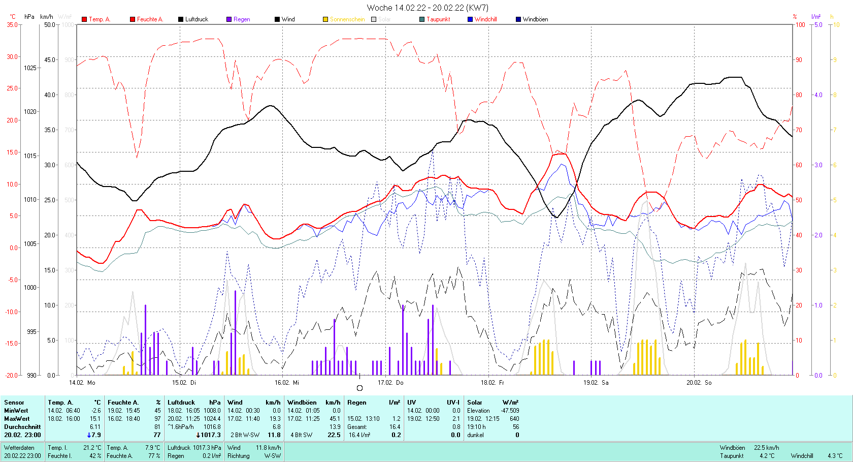Click the 17.02. Do day marker
Image resolution: width=853 pixels, height=462 pixels.
tap(390, 383)
